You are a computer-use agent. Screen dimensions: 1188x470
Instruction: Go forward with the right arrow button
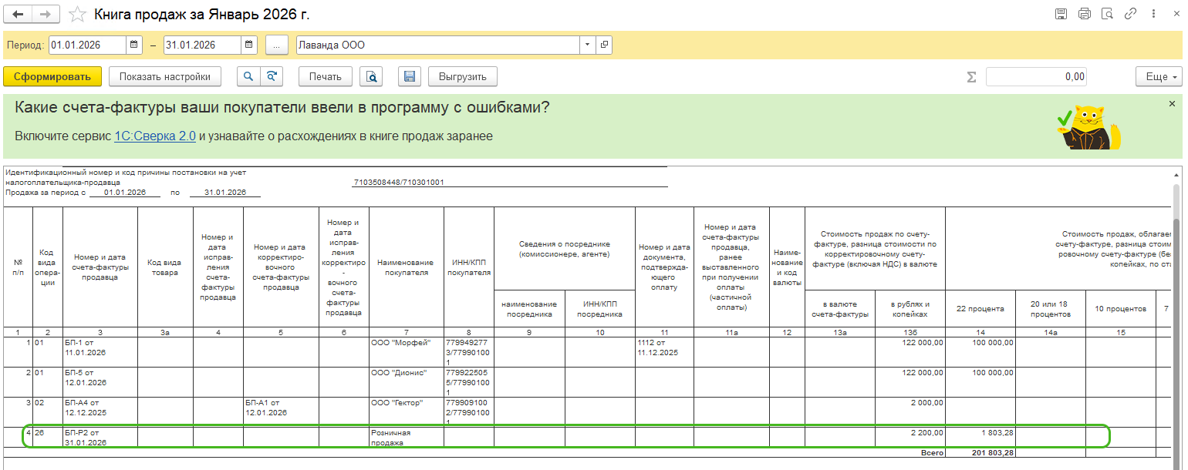(46, 14)
